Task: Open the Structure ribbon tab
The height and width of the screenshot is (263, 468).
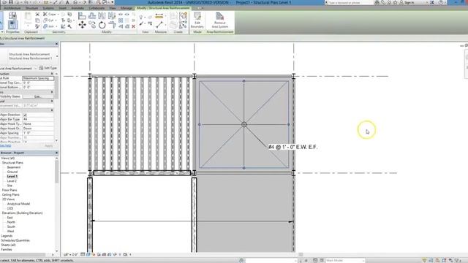Action: 31,8
